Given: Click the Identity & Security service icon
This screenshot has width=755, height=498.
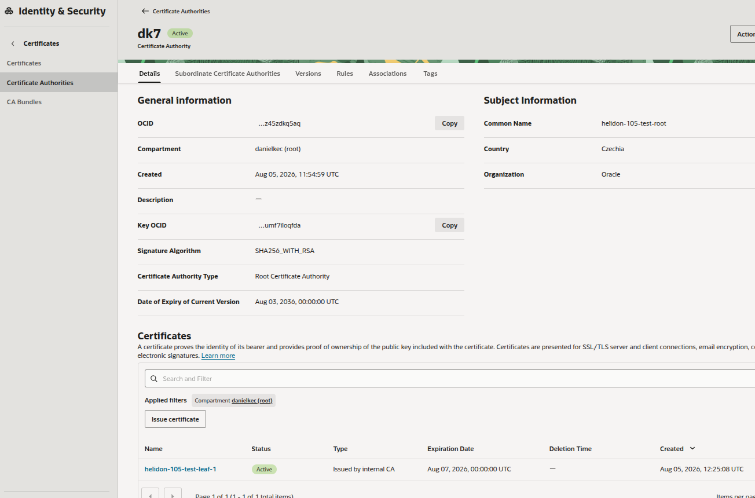Looking at the screenshot, I should 9,11.
